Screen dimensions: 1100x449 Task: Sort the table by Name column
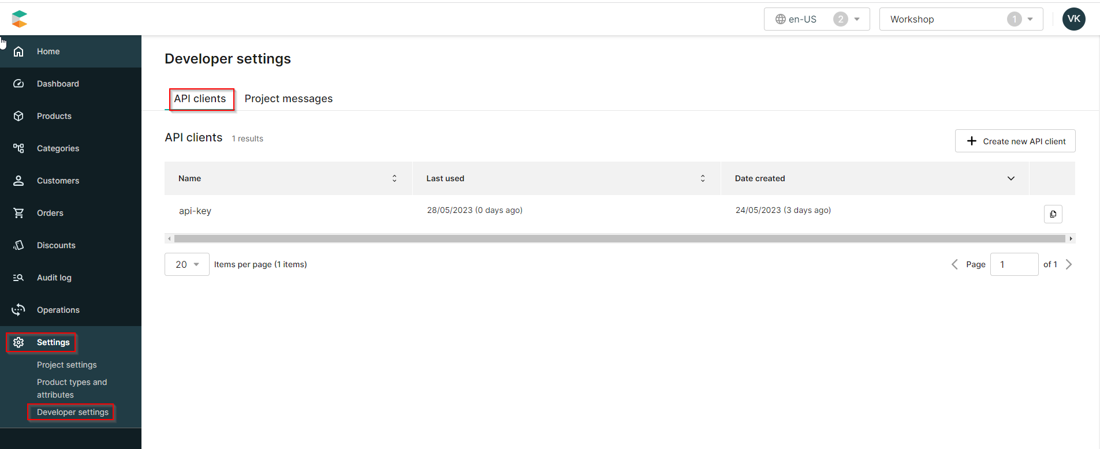[394, 178]
